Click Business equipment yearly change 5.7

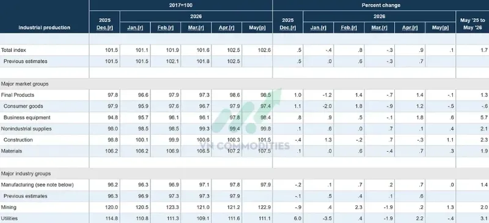[484, 118]
